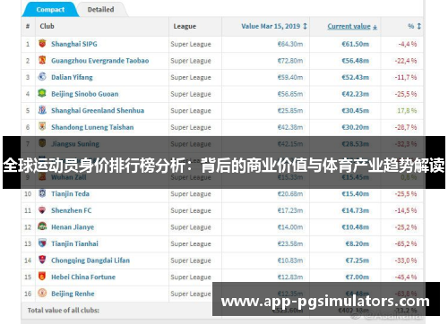The image size is (448, 324).
Task: Open the Henan Jianye club link
Action: (73, 227)
